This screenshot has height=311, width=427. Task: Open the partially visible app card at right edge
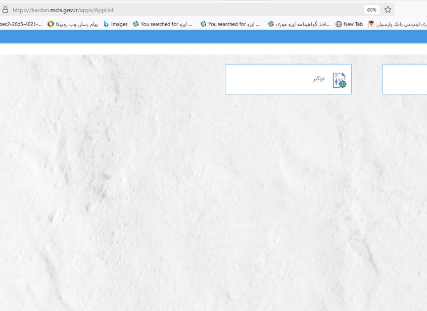405,79
